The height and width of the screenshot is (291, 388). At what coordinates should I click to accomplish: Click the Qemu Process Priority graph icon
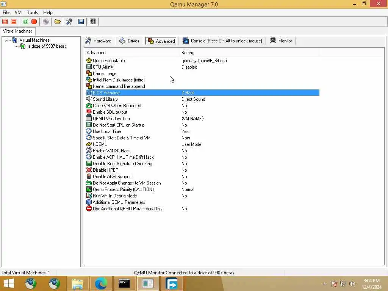coord(89,189)
